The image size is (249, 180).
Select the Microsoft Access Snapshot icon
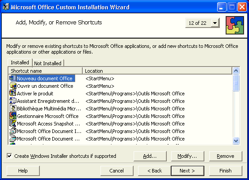click(x=13, y=124)
